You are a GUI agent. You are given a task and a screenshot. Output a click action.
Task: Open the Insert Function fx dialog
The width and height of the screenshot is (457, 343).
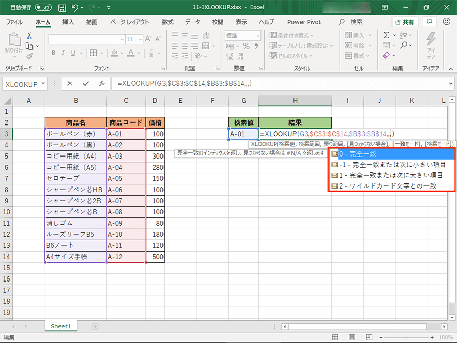[102, 84]
